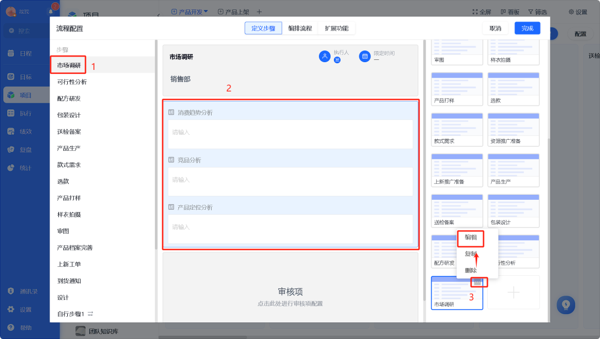Toggle 全屏 fullscreen in top bar
600x339 pixels.
click(482, 12)
